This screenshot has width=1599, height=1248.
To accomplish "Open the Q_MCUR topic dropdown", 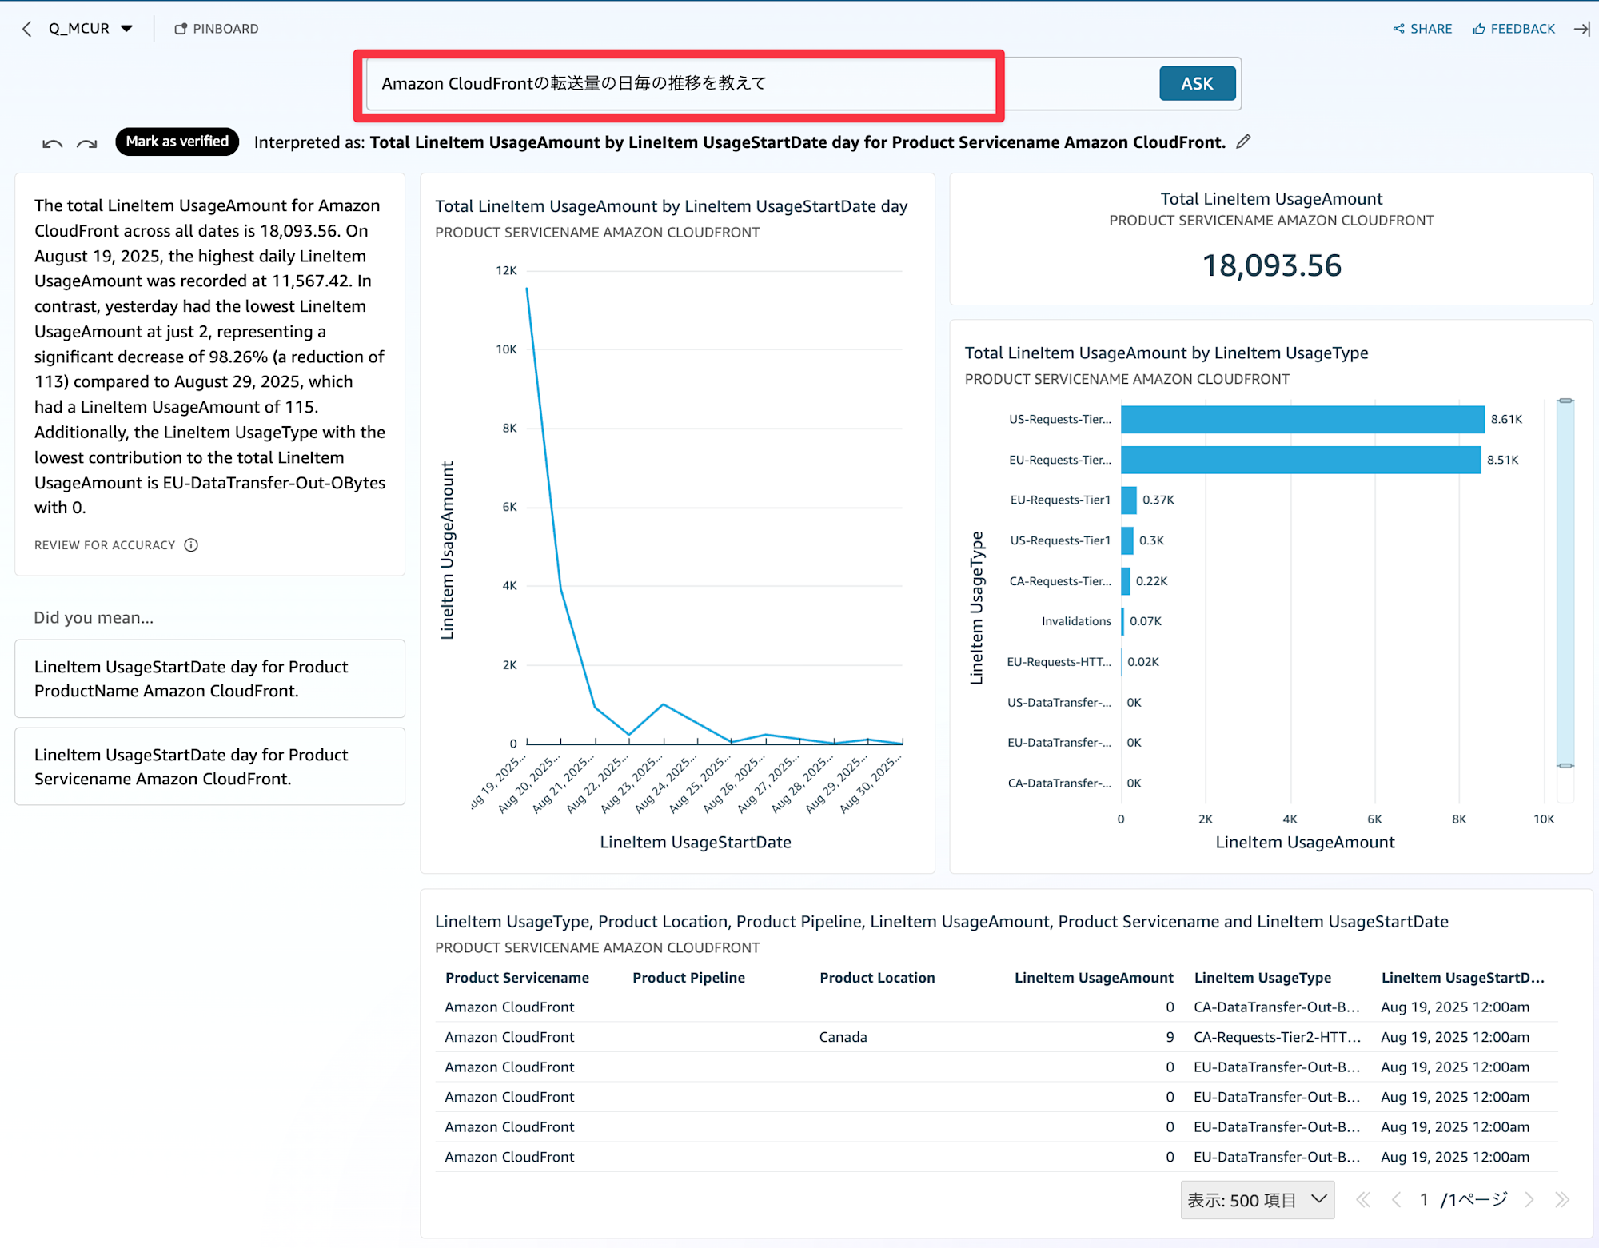I will [126, 29].
